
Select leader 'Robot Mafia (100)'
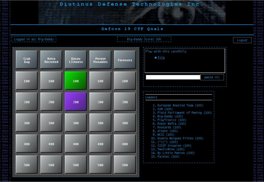172,123
